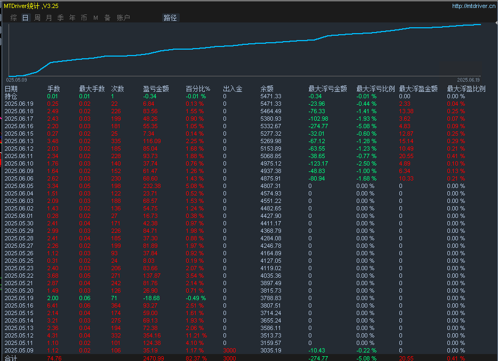The image size is (498, 361).
Task: Click the percentage -0.49 %
Action: click(x=196, y=299)
